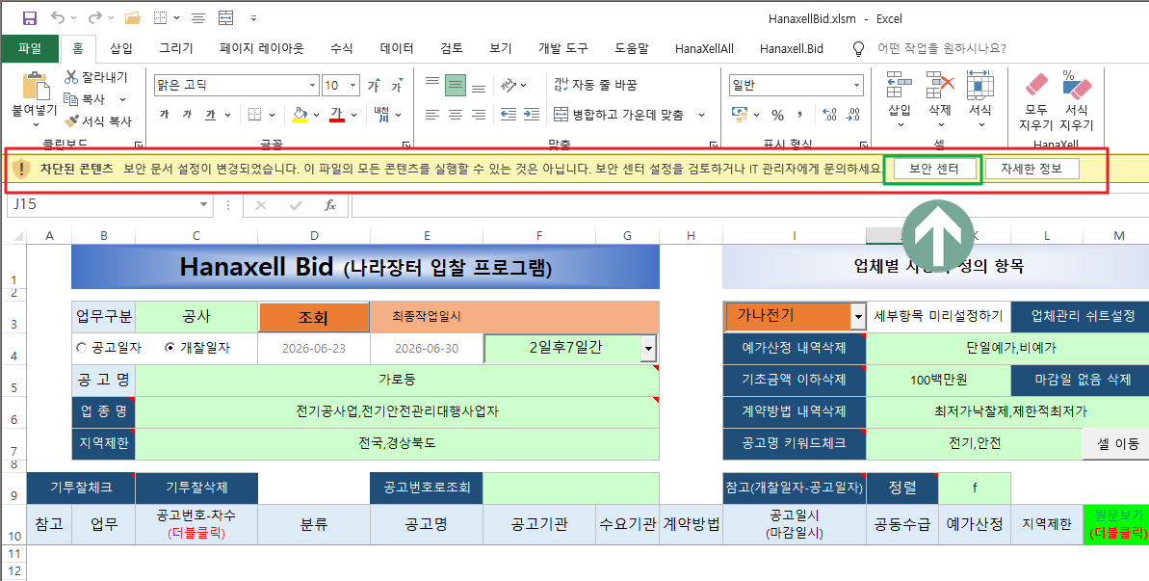The image size is (1149, 581).
Task: Apply the yellow fill color bucket
Action: [x=299, y=115]
